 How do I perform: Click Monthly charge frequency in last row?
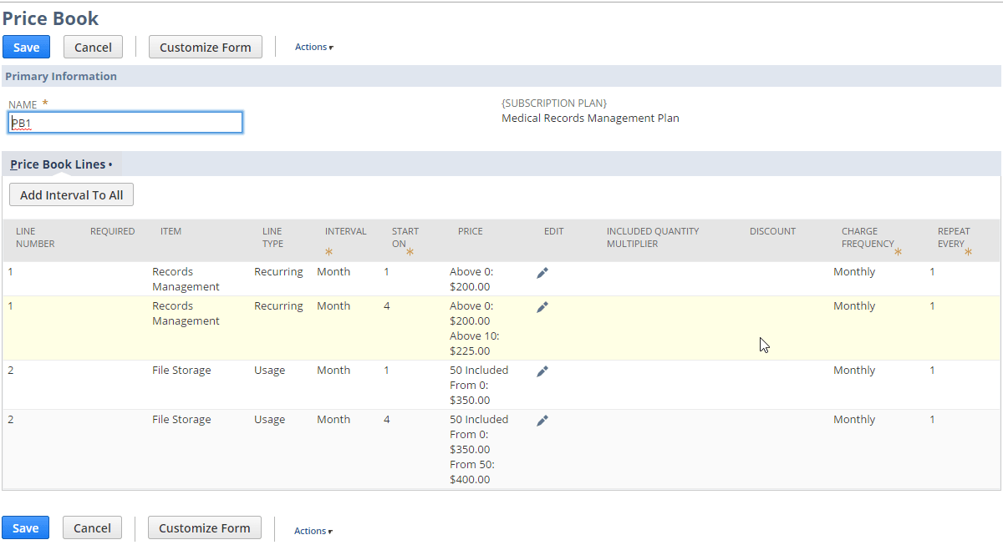[854, 419]
